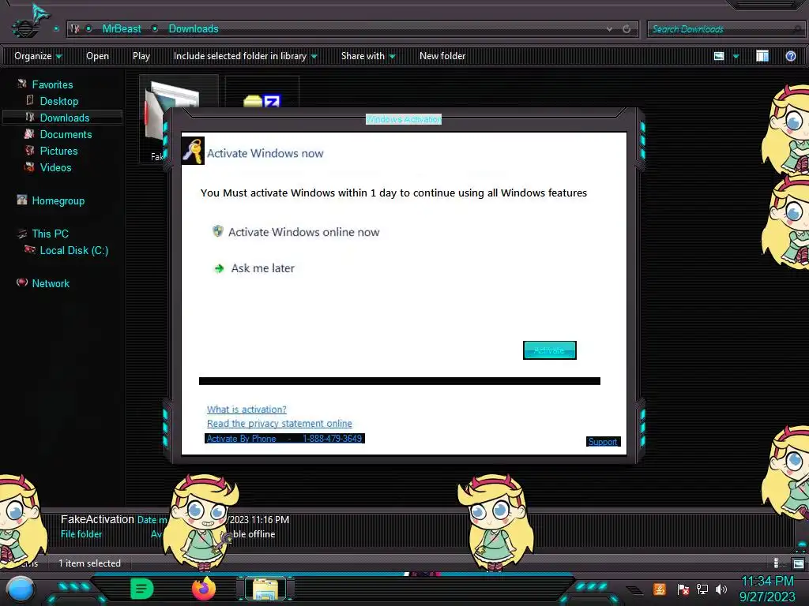Click the 1 item selected status text

89,563
